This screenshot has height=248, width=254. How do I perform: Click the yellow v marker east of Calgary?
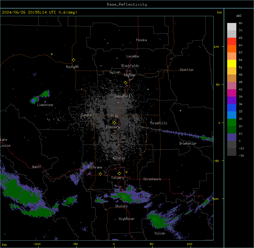click(126, 172)
